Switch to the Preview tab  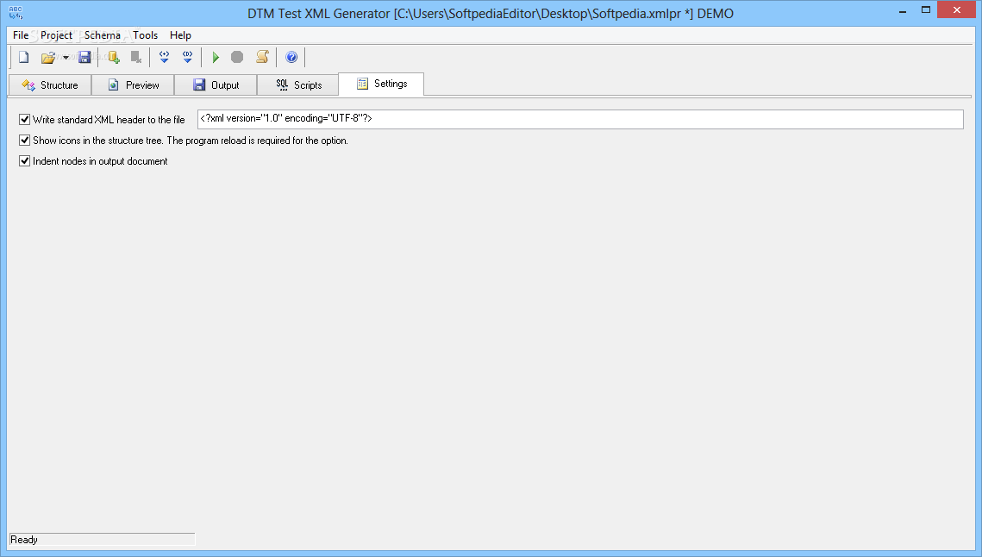pos(133,85)
